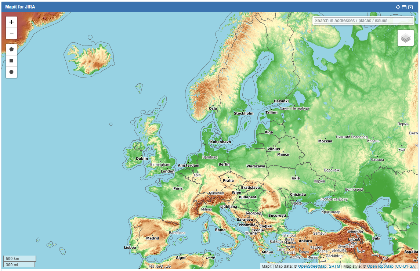420x271 pixels.
Task: Collapse the Mapit gadget via the chevron
Action: click(410, 7)
